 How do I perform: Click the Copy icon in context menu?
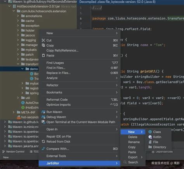43,45
